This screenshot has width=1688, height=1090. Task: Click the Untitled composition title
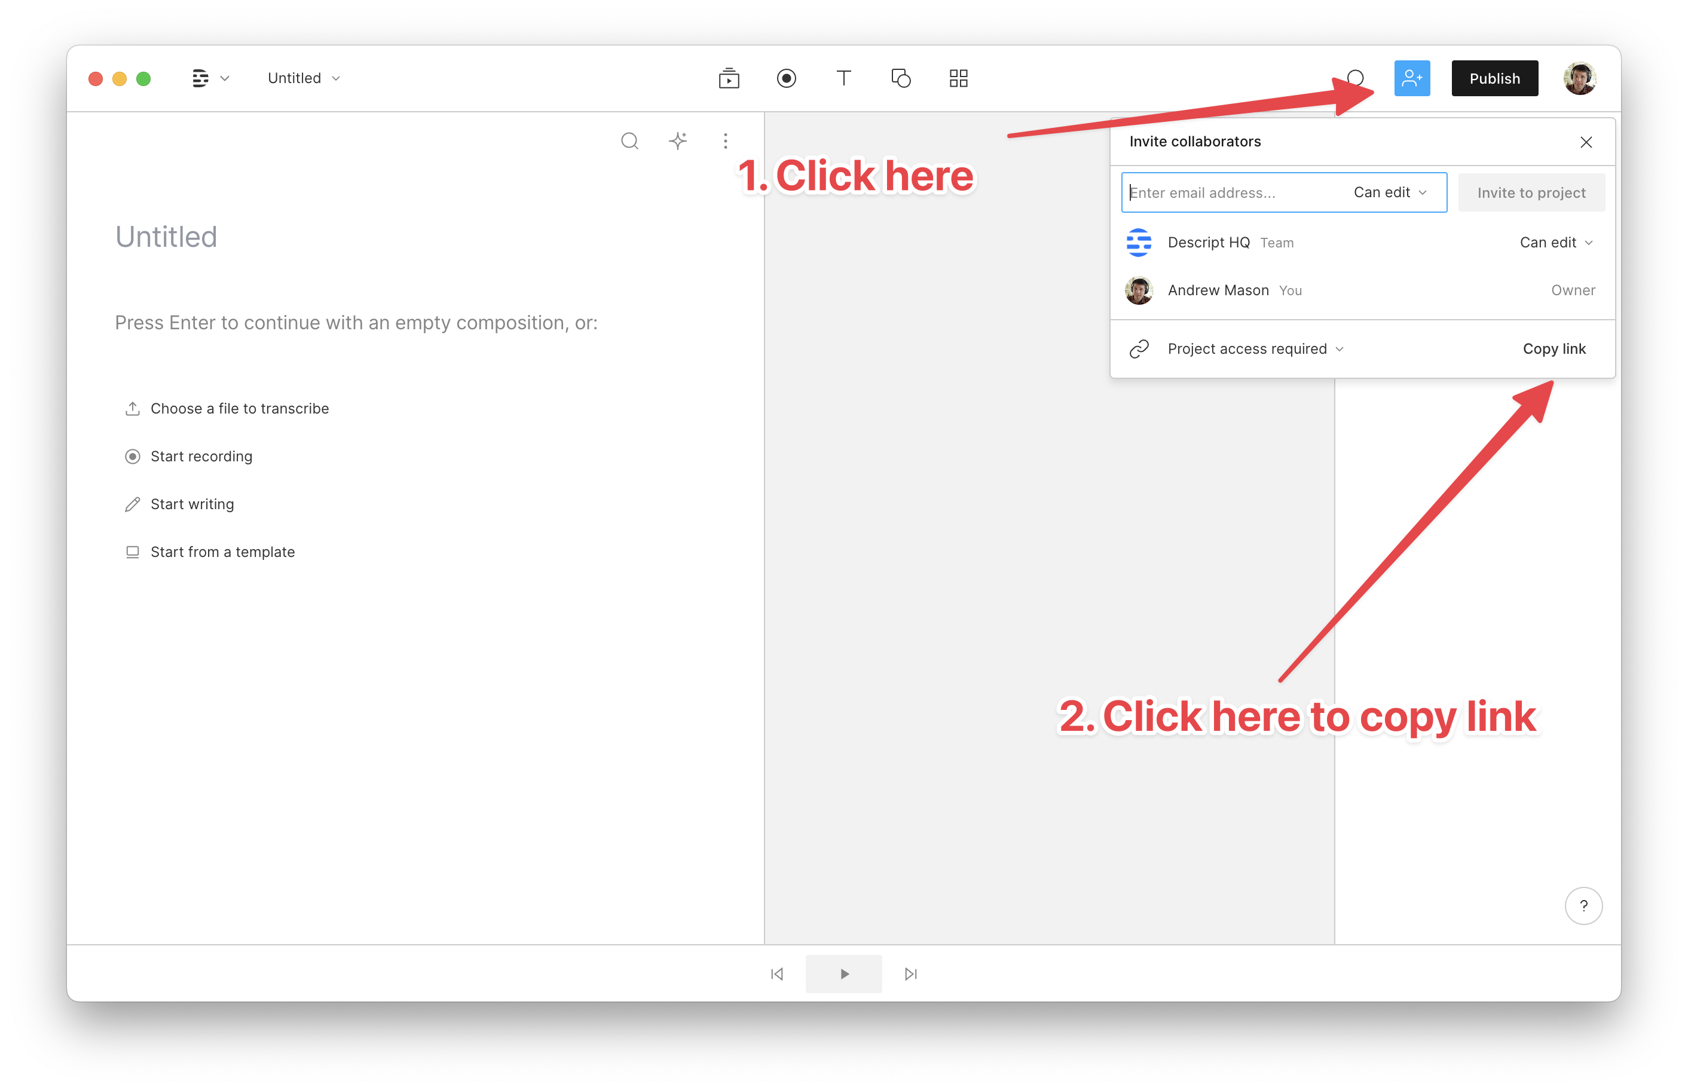pos(166,237)
